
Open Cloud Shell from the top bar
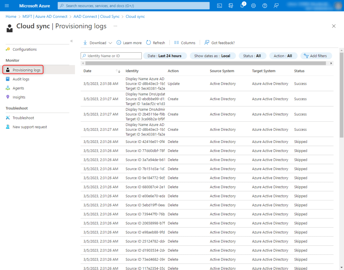(219, 5)
